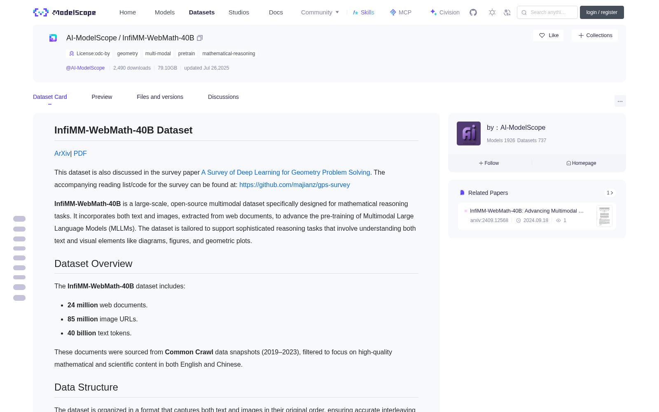Open the GitHub icon link

pos(473,12)
